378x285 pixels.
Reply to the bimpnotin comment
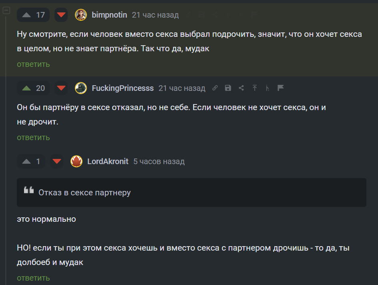pyautogui.click(x=33, y=64)
